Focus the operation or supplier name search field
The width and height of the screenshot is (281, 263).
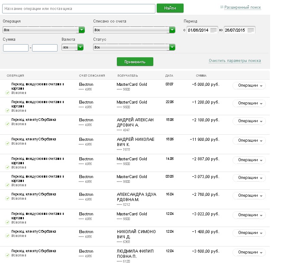tap(78, 8)
